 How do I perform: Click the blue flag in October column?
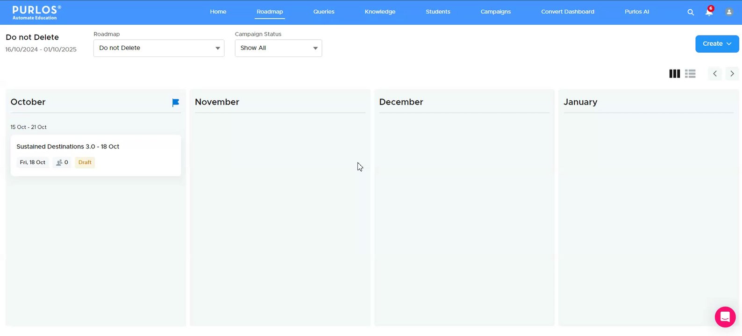[x=176, y=103]
